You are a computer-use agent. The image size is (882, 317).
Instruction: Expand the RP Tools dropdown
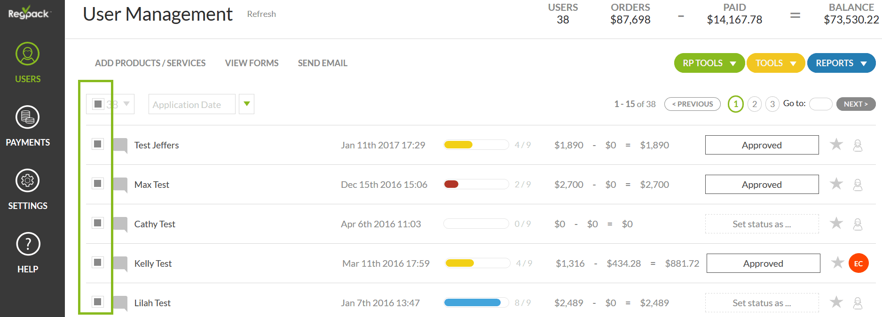pos(709,63)
